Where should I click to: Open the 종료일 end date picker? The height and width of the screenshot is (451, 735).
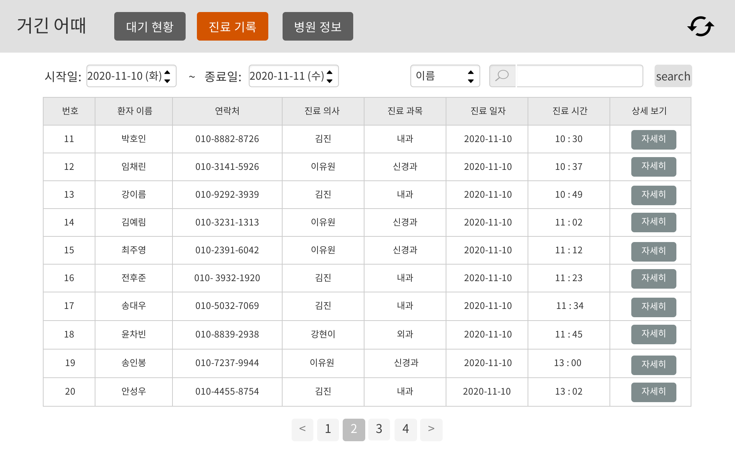coord(293,76)
